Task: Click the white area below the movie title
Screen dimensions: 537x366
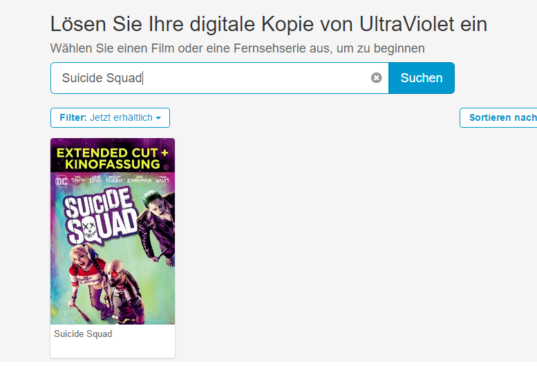Action: 113,349
